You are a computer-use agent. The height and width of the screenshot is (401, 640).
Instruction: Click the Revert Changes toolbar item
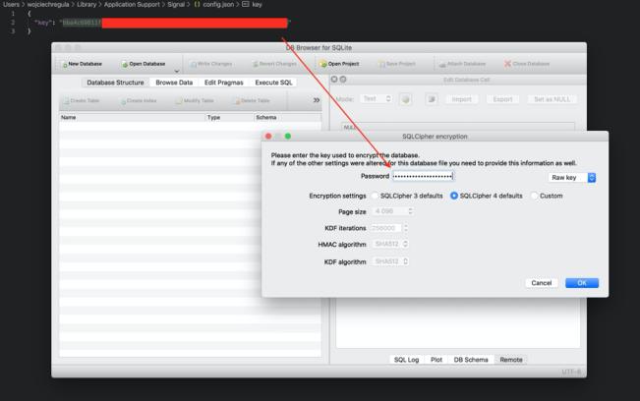point(274,64)
